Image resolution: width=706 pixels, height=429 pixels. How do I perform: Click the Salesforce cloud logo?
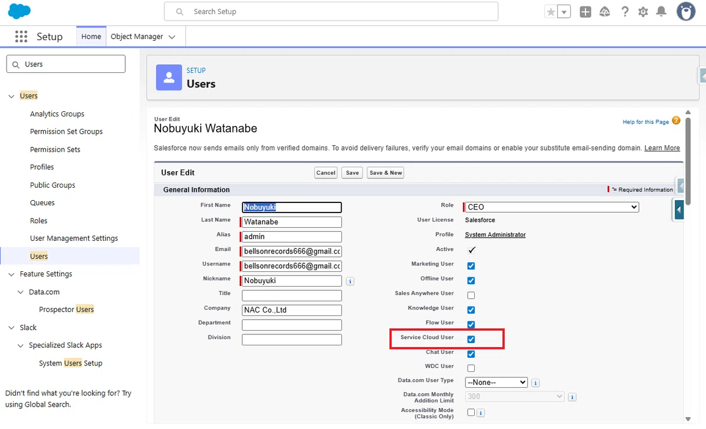[x=19, y=11]
